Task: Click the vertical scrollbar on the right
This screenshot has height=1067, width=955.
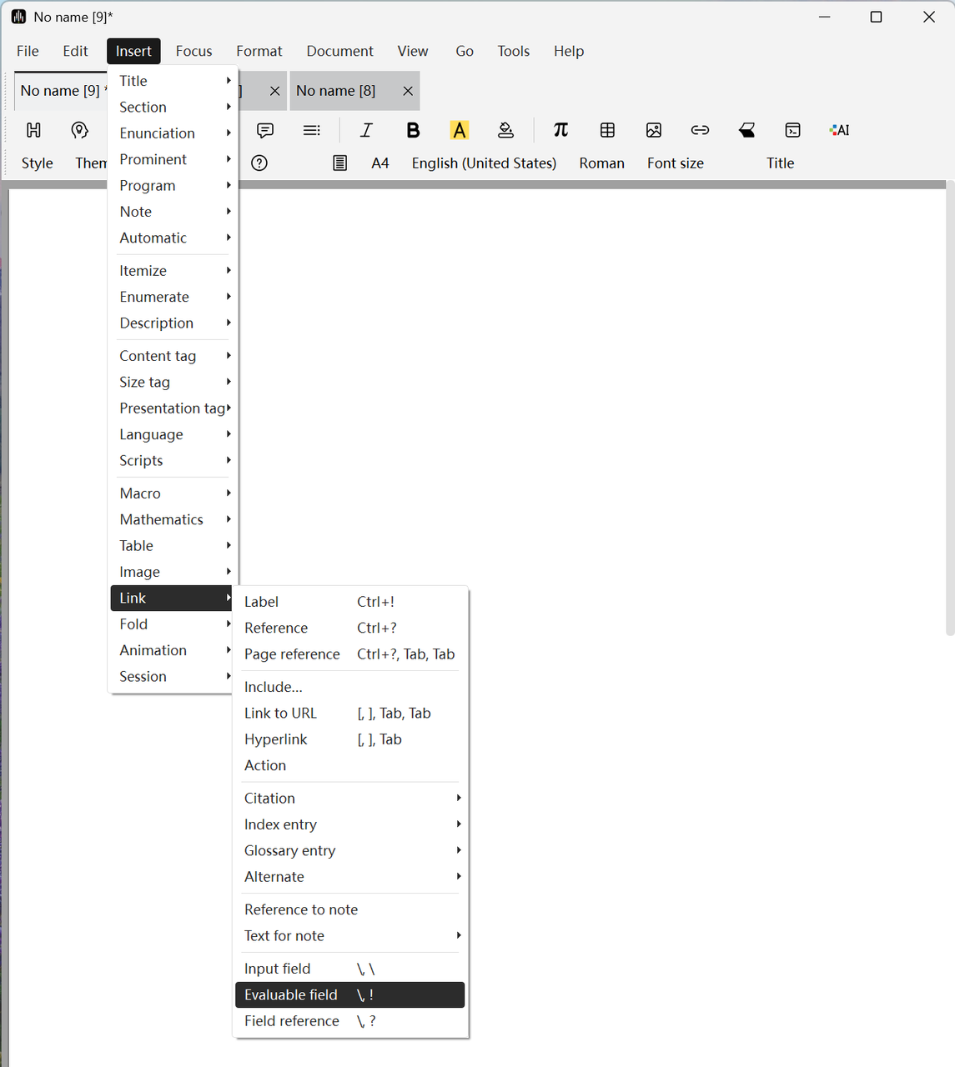Action: (x=949, y=408)
